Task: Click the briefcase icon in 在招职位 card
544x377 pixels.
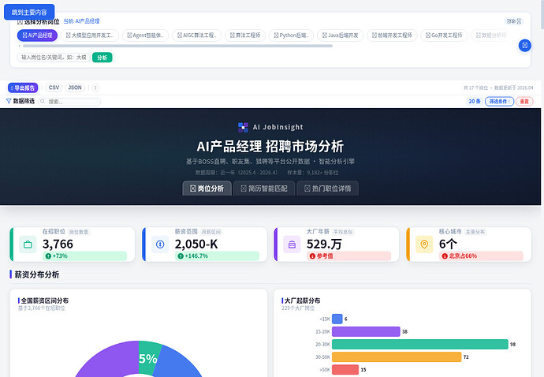Action: (28, 244)
